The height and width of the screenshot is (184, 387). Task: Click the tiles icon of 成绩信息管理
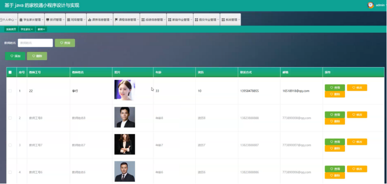(143, 20)
